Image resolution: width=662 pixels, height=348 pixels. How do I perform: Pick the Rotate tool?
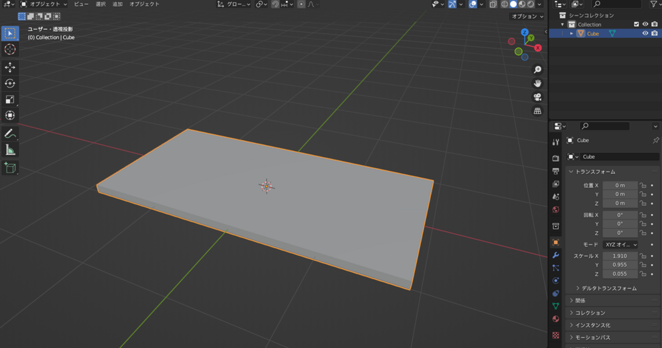[10, 83]
